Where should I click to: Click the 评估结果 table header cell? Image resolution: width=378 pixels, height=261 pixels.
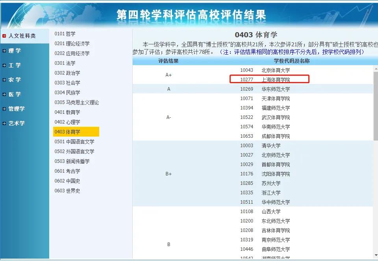tap(169, 60)
